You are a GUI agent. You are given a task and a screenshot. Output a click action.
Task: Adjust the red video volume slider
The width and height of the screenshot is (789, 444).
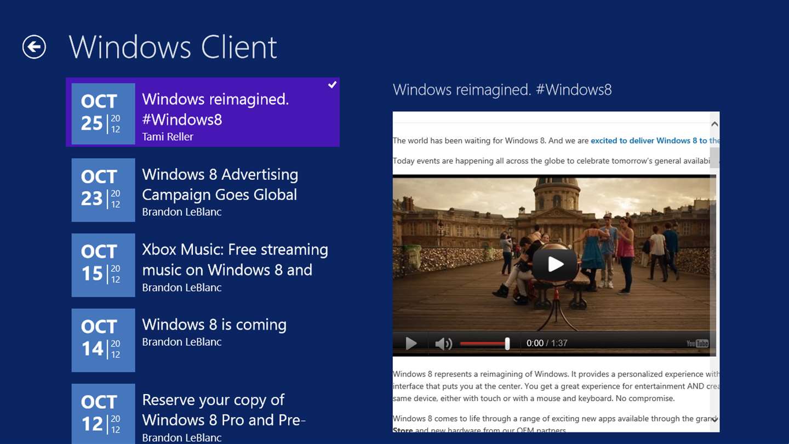coord(485,344)
